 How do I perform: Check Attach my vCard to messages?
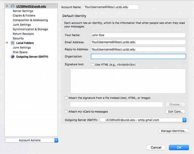tap(66, 111)
